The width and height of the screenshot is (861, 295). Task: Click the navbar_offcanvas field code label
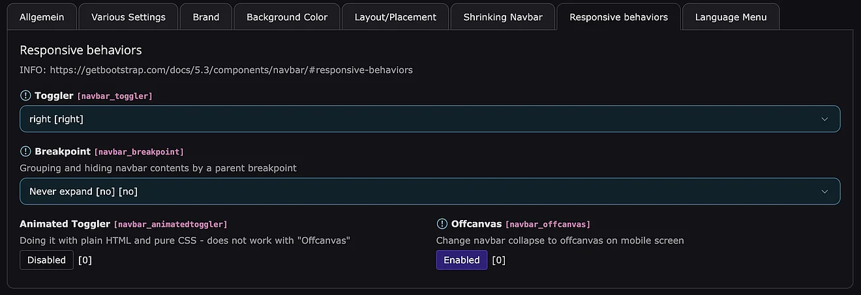[x=548, y=224]
